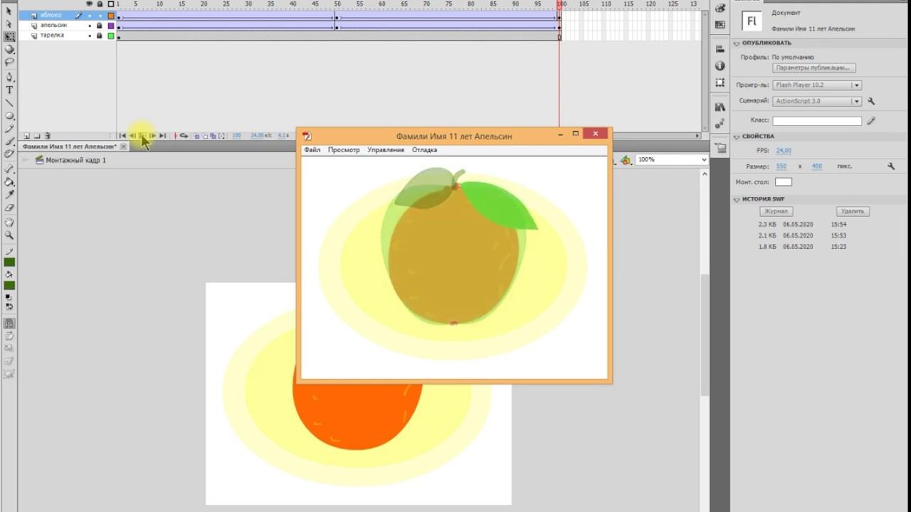Click the edit class definition pencil icon

point(871,121)
